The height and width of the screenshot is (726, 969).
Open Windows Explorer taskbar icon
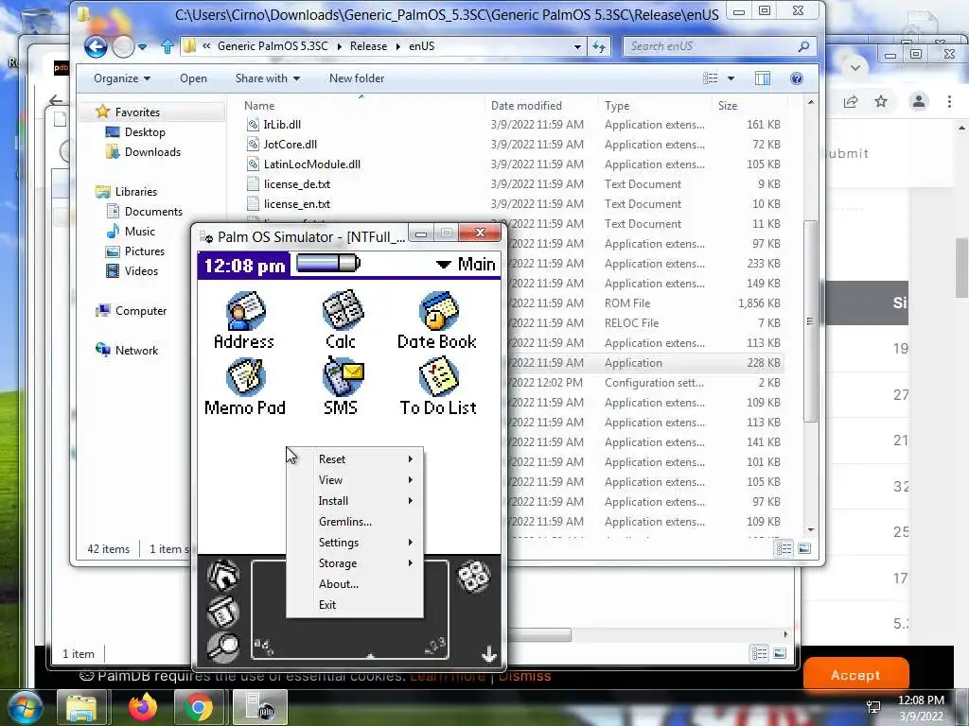tap(81, 707)
